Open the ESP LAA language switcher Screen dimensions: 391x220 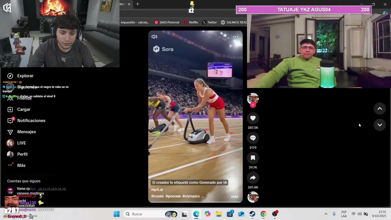[x=344, y=214]
